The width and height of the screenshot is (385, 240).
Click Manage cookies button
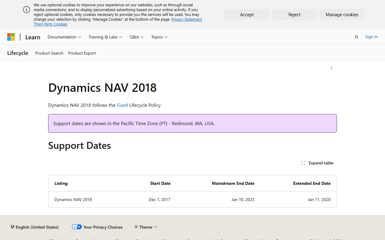[342, 14]
